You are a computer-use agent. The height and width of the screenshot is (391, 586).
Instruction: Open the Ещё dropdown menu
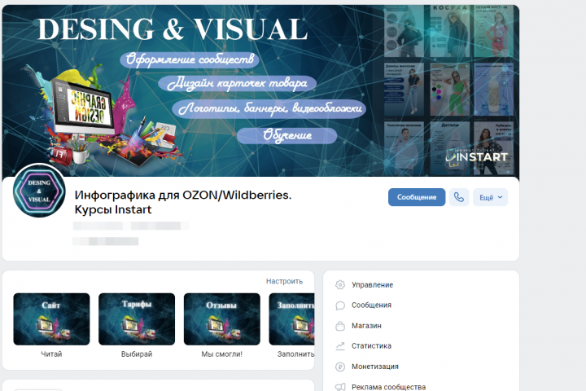[x=490, y=197]
